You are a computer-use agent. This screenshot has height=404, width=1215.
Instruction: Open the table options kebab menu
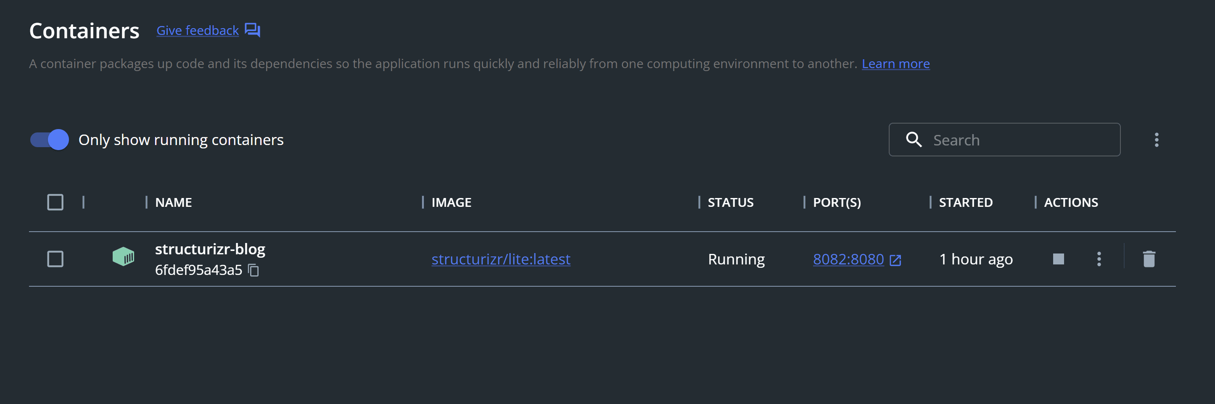click(1157, 139)
